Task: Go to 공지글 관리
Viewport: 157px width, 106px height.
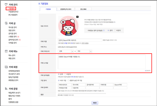Action: point(12,33)
